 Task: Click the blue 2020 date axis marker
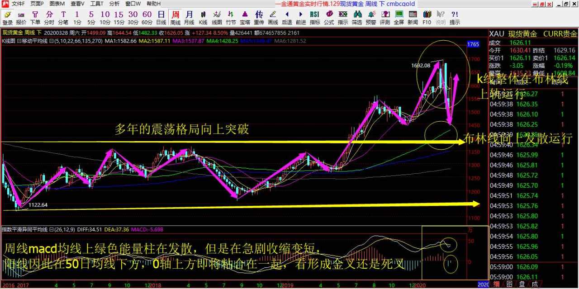(483, 284)
